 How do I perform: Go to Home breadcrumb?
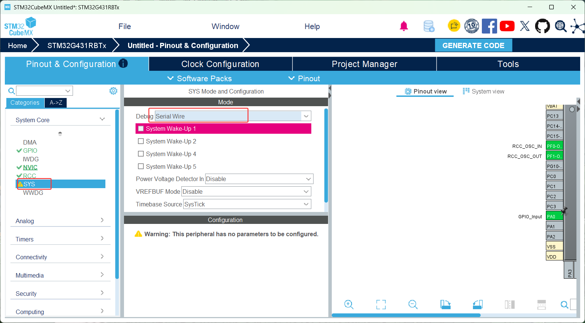click(18, 45)
